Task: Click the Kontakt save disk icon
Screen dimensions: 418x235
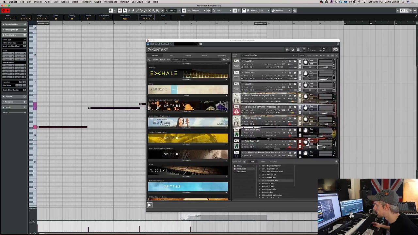Action: pyautogui.click(x=287, y=50)
